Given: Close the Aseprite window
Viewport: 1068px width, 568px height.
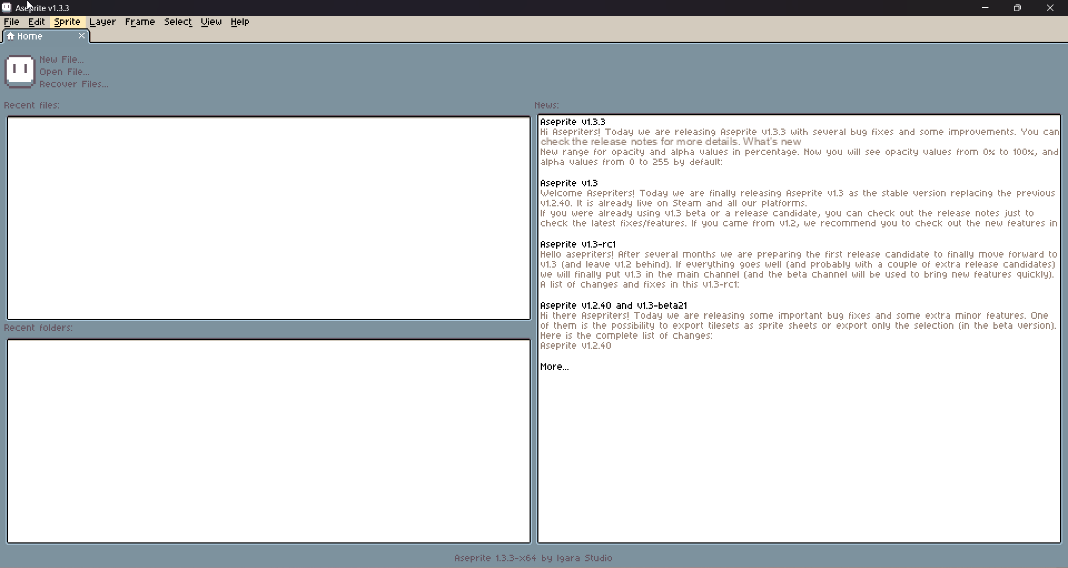Looking at the screenshot, I should (x=1050, y=8).
